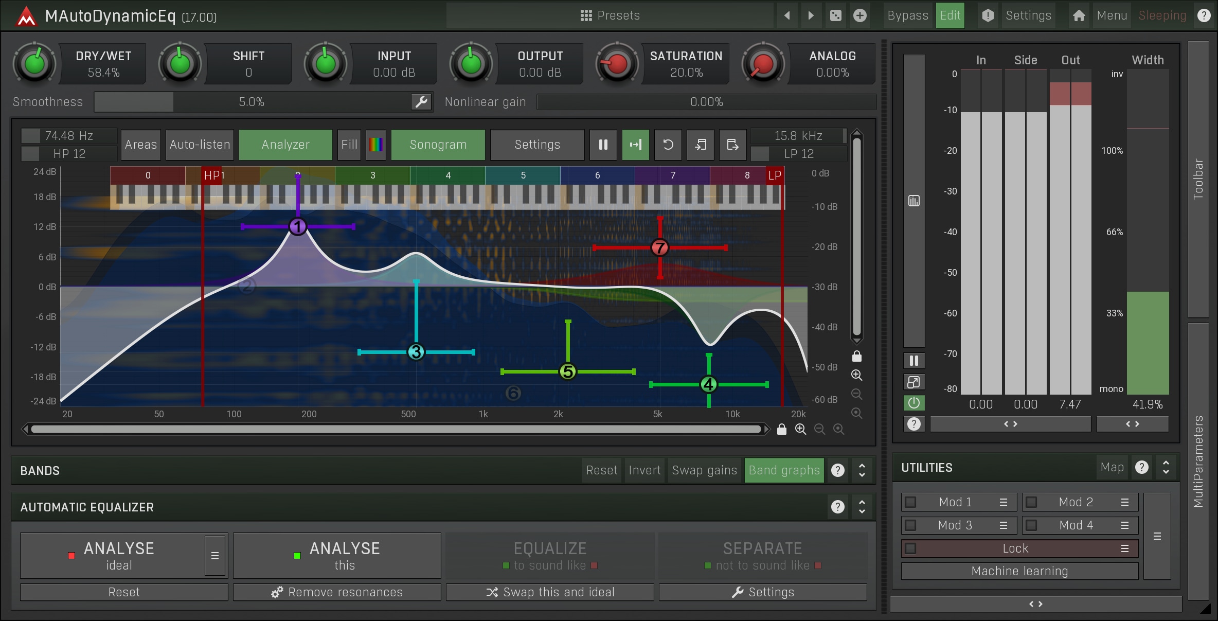
Task: Toggle the Lock checkbox in Utilities
Action: click(x=910, y=548)
